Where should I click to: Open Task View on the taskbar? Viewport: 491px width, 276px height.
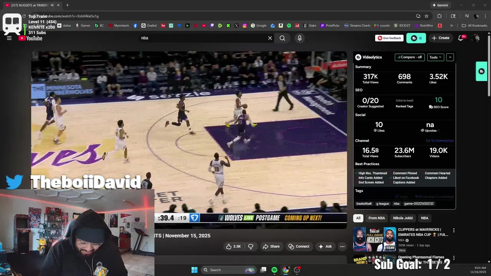coord(263,270)
